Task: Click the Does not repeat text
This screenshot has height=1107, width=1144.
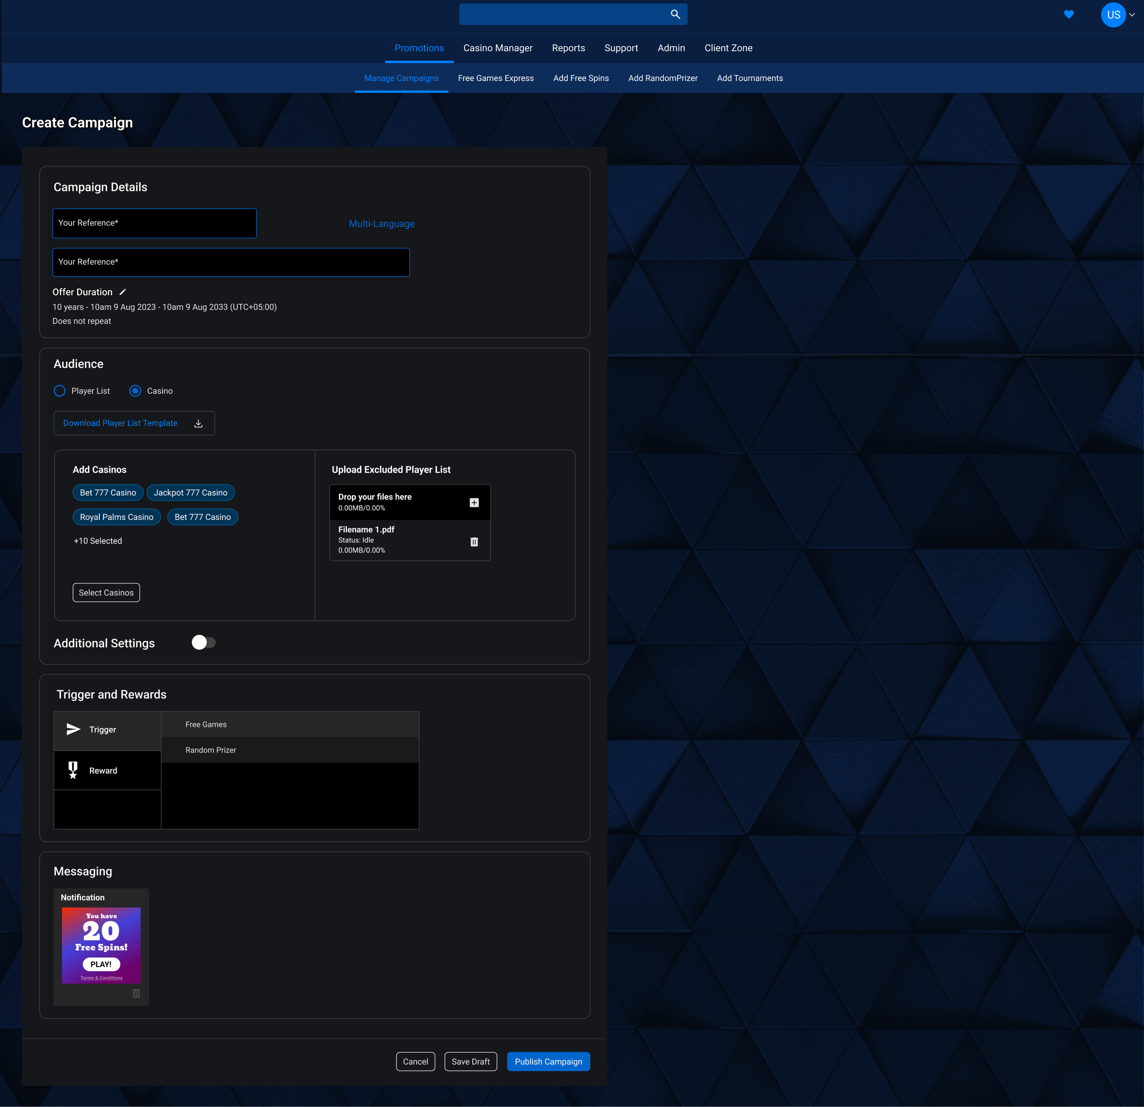Action: coord(82,321)
